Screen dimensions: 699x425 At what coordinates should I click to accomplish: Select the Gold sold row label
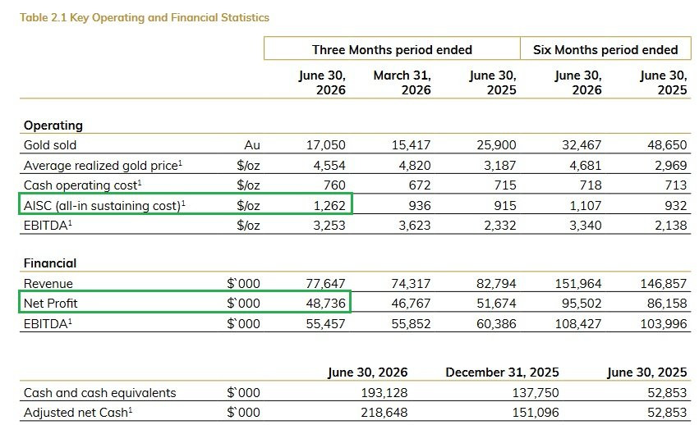tap(50, 145)
